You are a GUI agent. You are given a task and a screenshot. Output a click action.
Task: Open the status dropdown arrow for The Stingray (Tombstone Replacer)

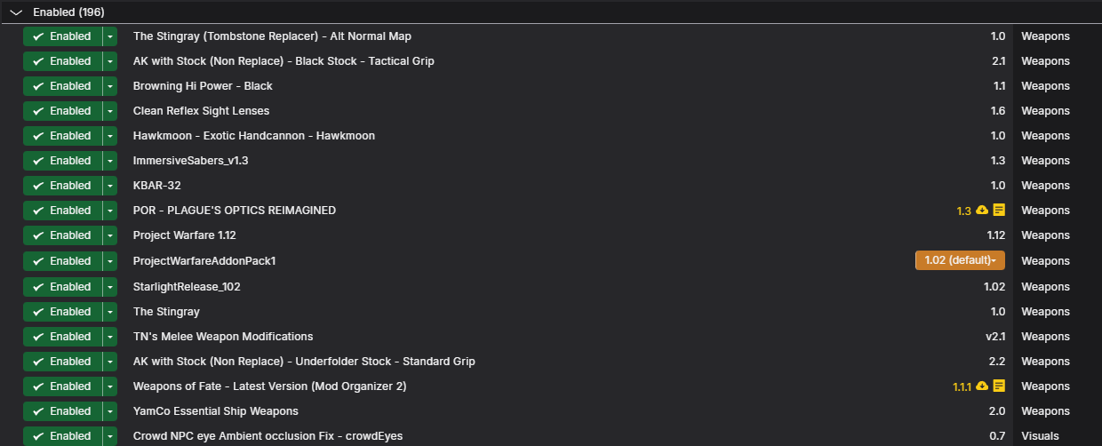click(x=109, y=36)
